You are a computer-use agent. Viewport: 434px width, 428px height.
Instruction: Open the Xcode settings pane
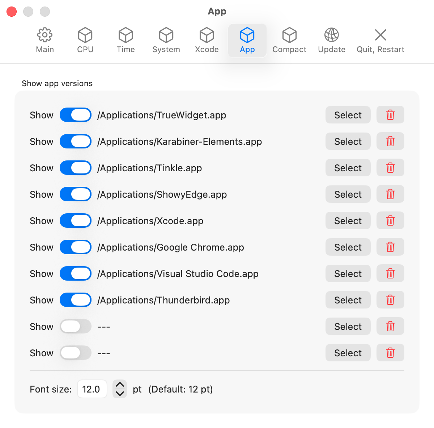pyautogui.click(x=207, y=40)
